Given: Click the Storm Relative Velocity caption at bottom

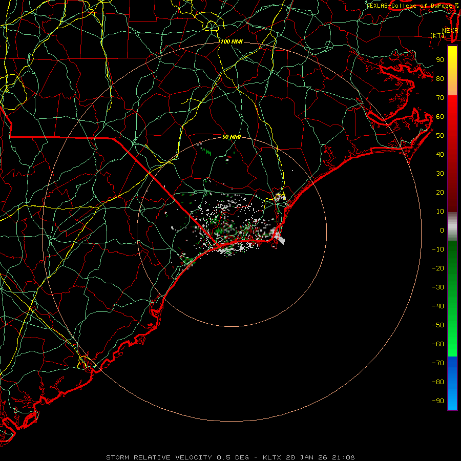Looking at the screenshot, I should tap(230, 457).
